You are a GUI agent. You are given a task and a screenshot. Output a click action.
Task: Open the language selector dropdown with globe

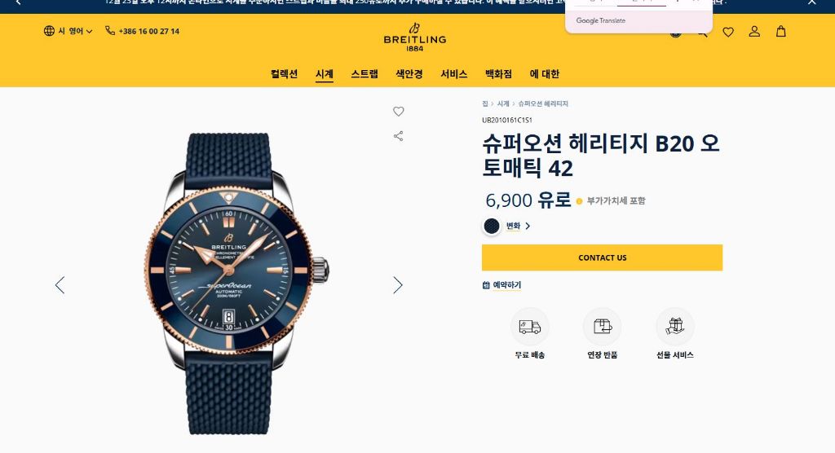pos(68,31)
